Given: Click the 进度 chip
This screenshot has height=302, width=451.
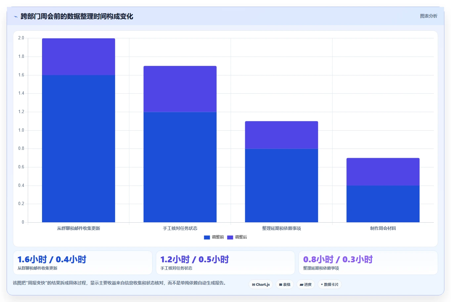Looking at the screenshot, I should tap(306, 284).
